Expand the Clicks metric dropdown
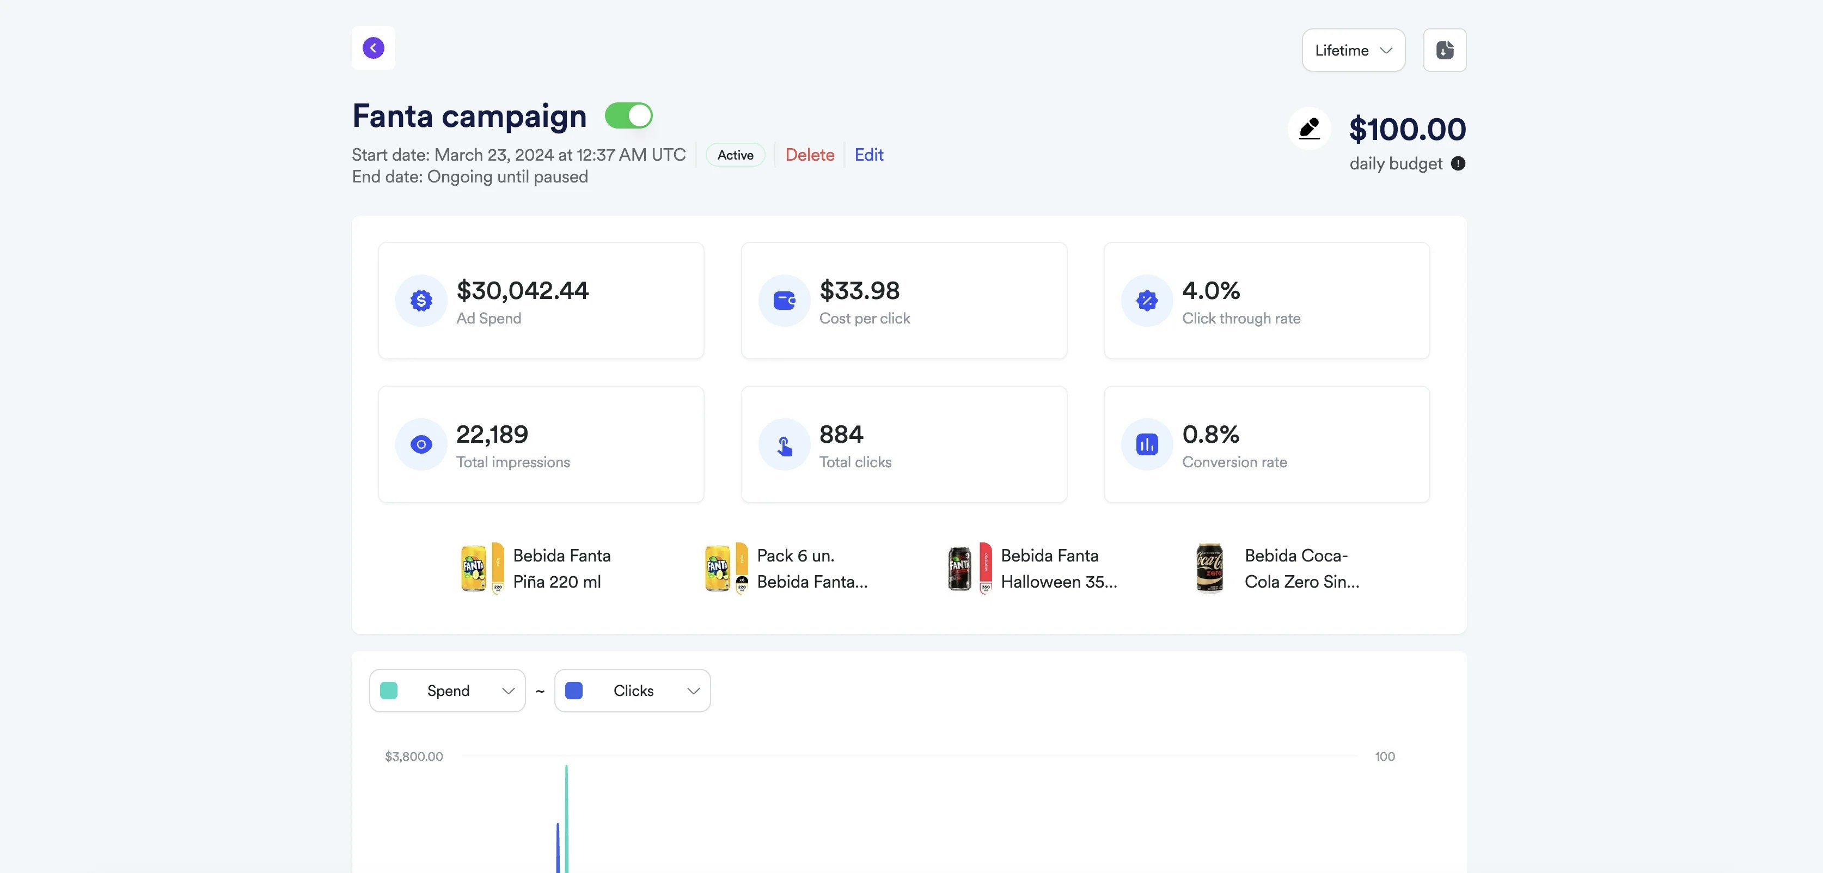Viewport: 1823px width, 873px height. [x=632, y=691]
